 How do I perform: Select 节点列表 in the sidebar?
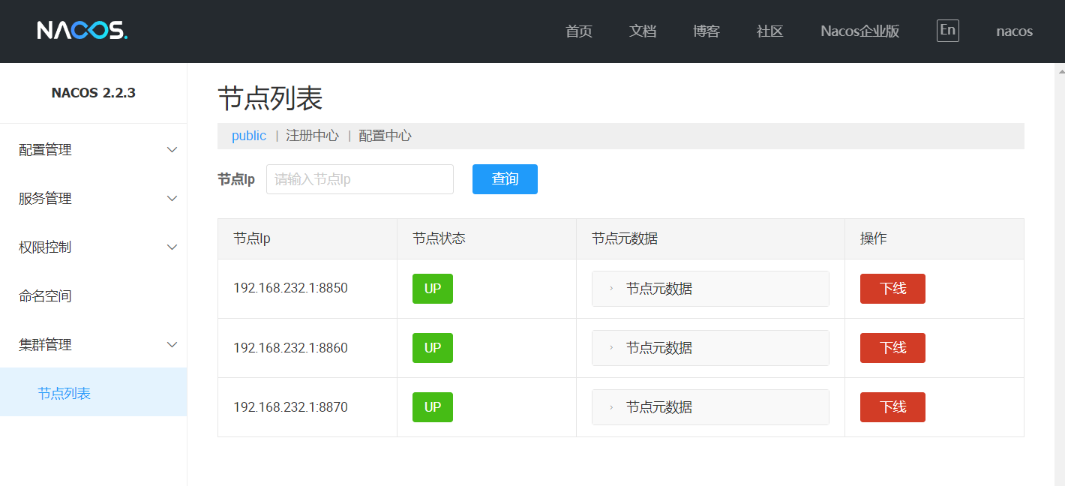(64, 394)
